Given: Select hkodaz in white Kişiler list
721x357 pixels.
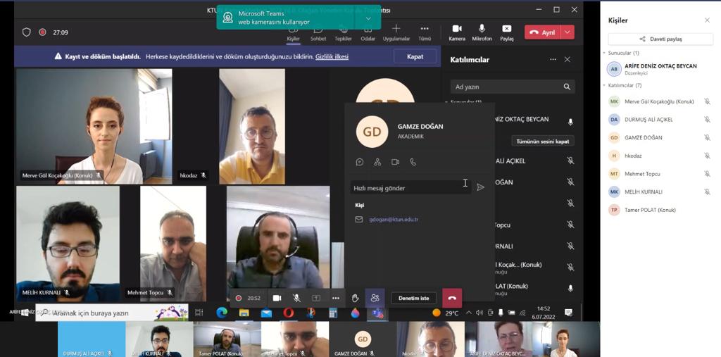Looking at the screenshot, I should [658, 156].
